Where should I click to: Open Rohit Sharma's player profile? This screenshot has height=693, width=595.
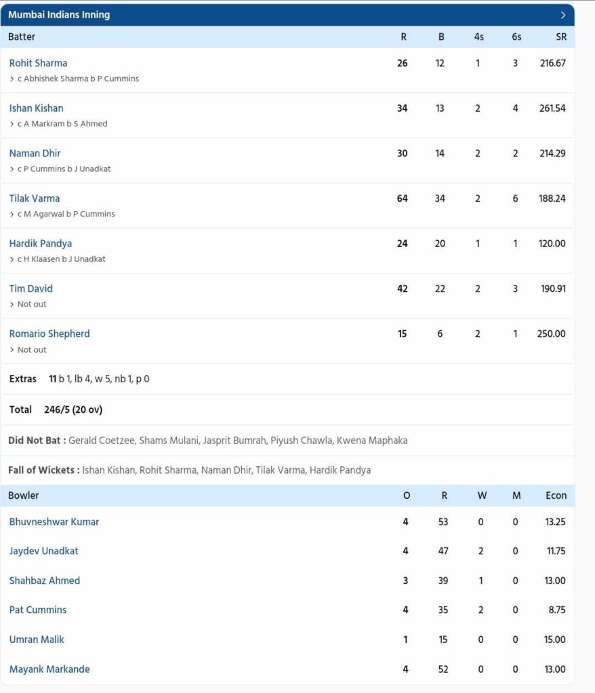tap(37, 62)
